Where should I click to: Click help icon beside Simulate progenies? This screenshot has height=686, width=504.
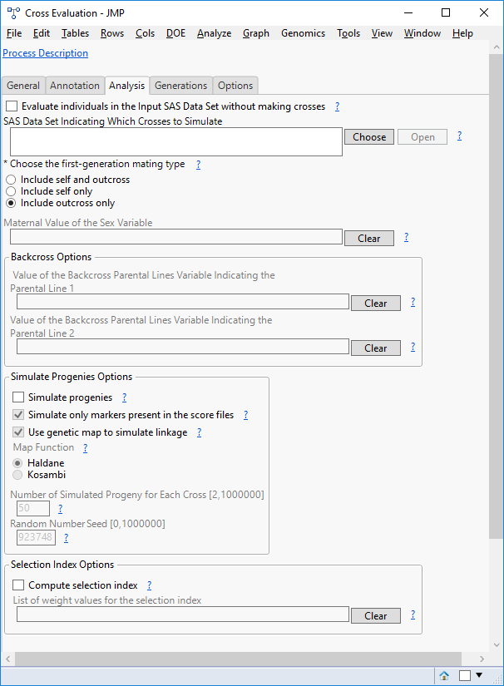pyautogui.click(x=124, y=397)
